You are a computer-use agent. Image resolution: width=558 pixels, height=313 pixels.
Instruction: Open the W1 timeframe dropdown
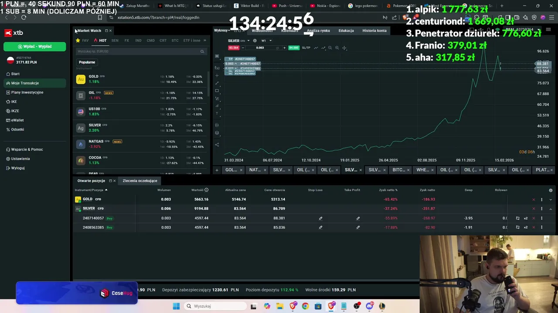click(266, 41)
